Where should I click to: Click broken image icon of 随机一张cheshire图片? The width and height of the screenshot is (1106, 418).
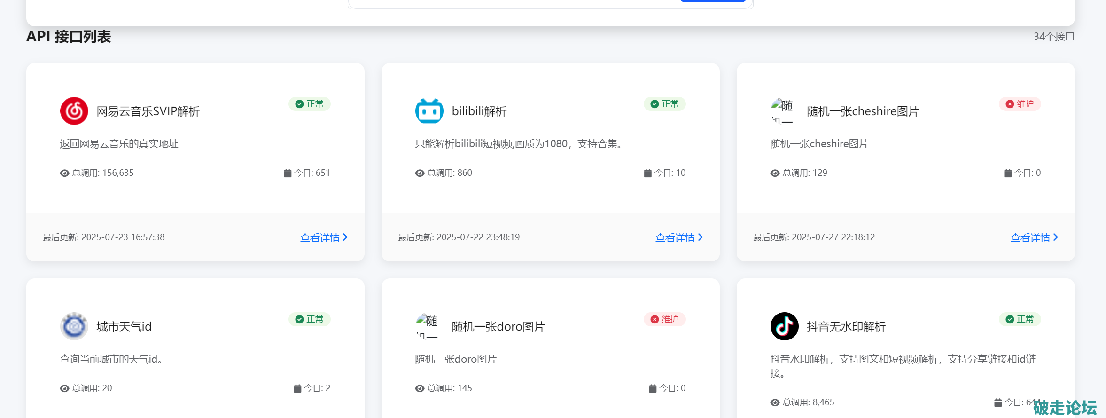pos(782,111)
